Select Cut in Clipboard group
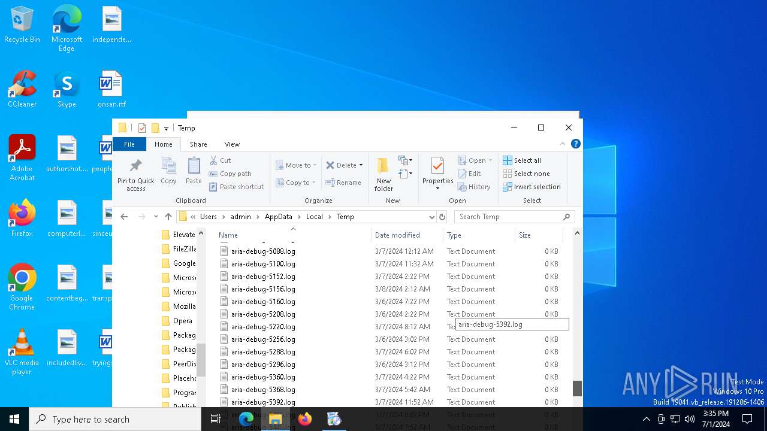Screen dimensions: 767x431 point(220,160)
